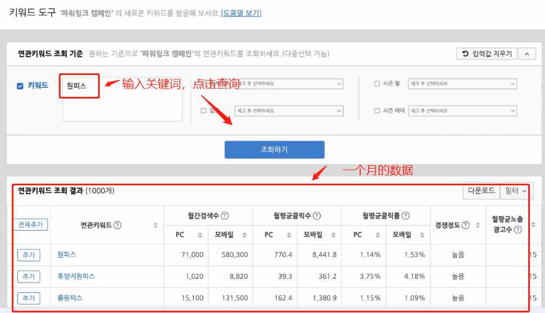This screenshot has height=313, width=545.
Task: Sort by 월평균노출 광고수 column
Action: (534, 225)
